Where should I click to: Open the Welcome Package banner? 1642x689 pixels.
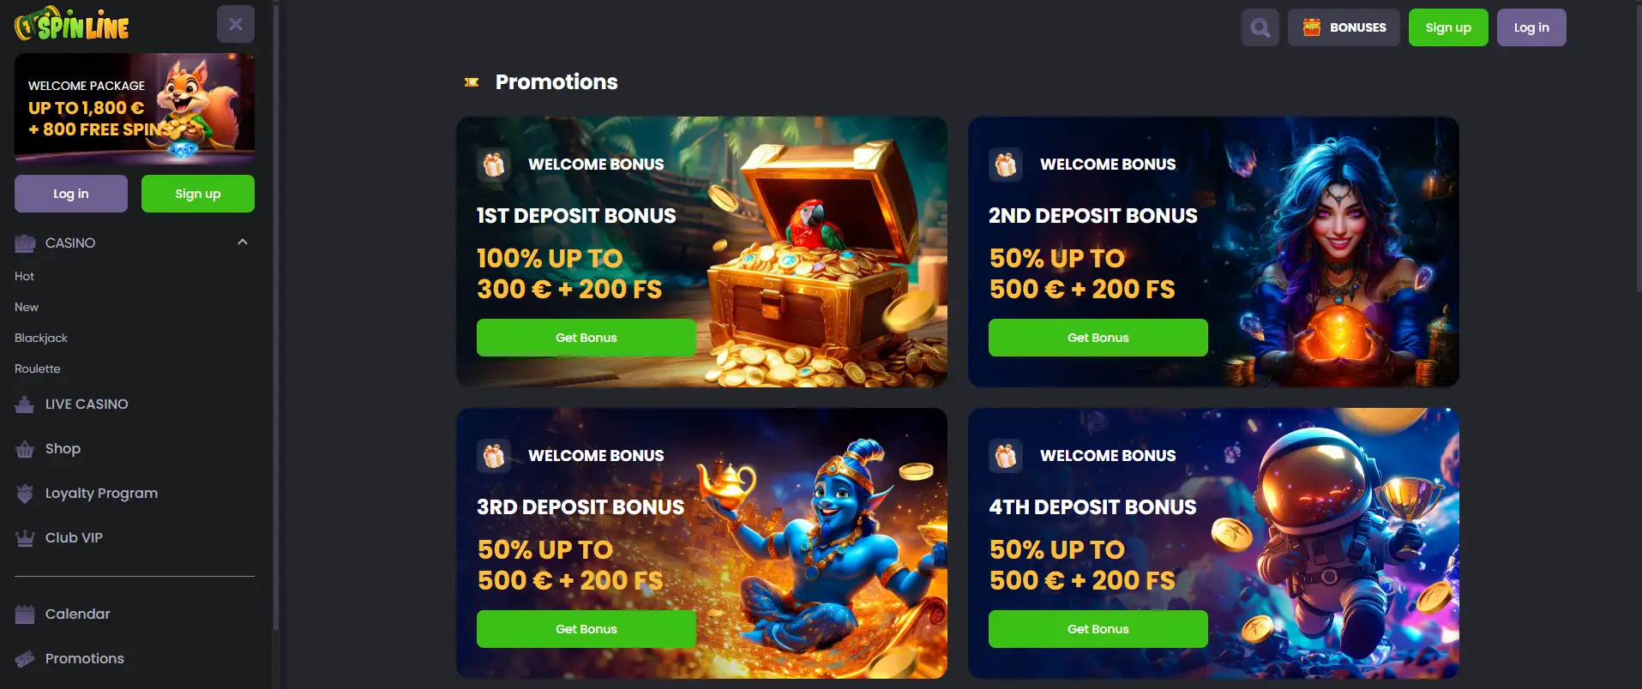click(x=135, y=108)
